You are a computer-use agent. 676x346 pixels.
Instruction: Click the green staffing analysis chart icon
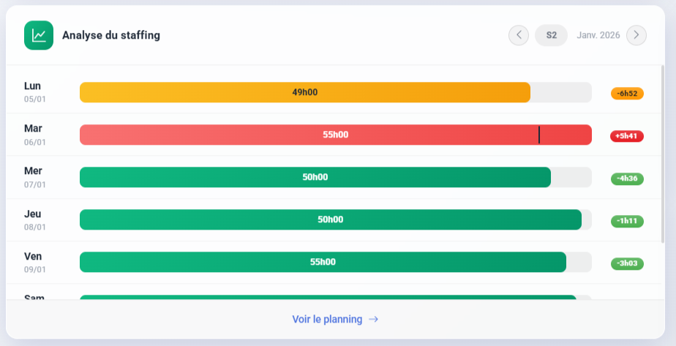tap(39, 35)
